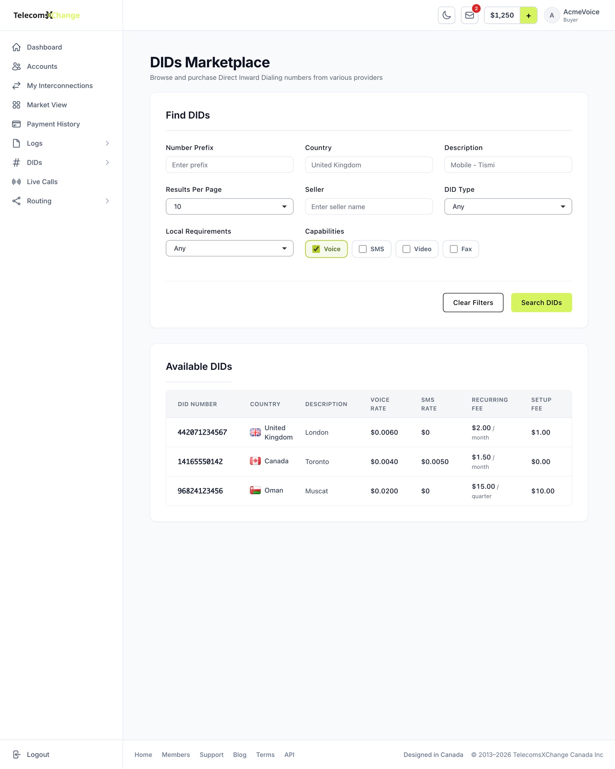Click the Canada flag icon
This screenshot has width=615, height=769.
[x=255, y=461]
